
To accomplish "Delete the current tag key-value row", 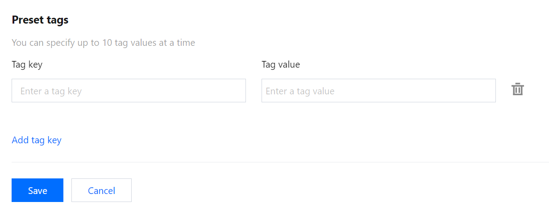I will [x=517, y=89].
